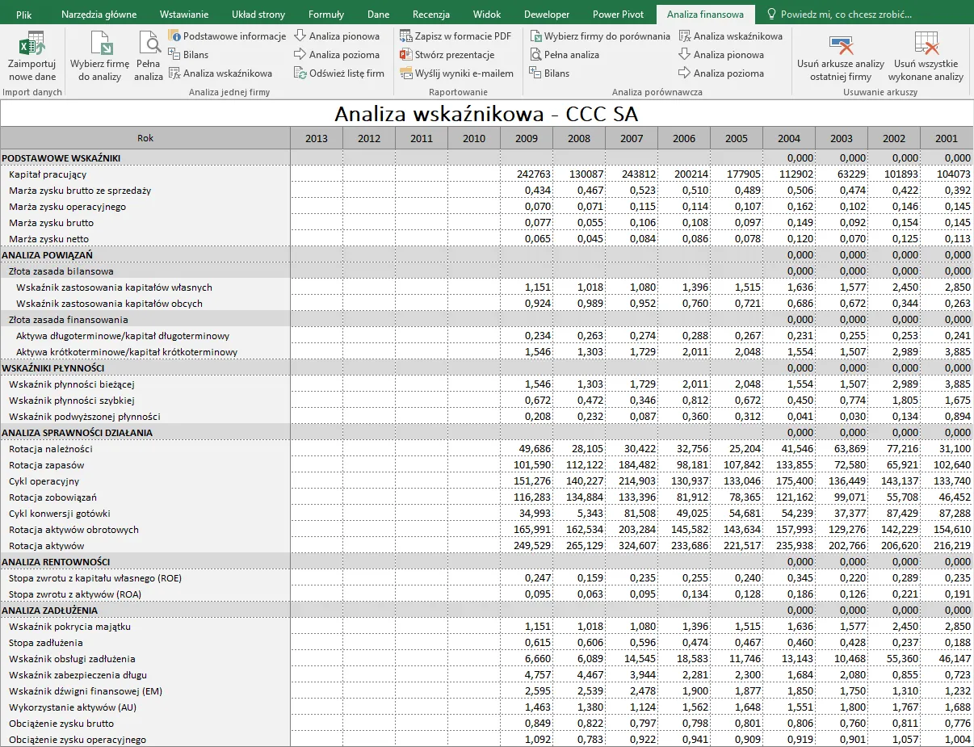Click Odśwież listę firm refresh icon

click(303, 72)
